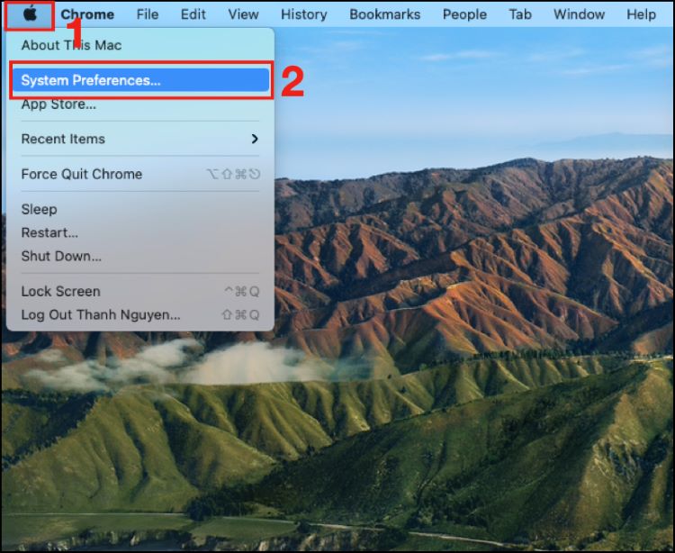Open the People menu
This screenshot has width=675, height=553.
(x=464, y=14)
